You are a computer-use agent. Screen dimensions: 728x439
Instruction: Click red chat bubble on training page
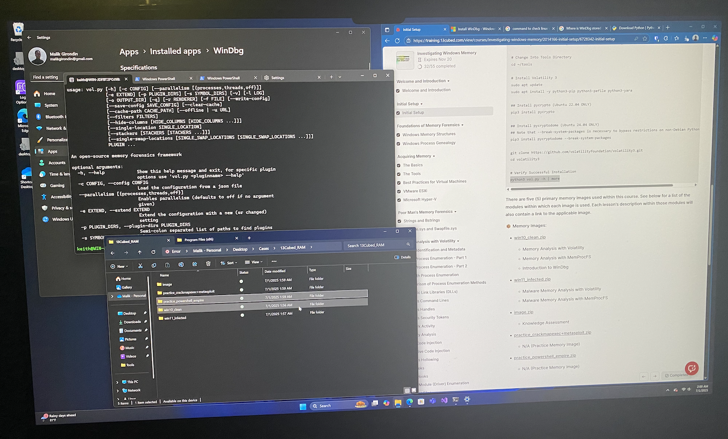click(x=691, y=368)
